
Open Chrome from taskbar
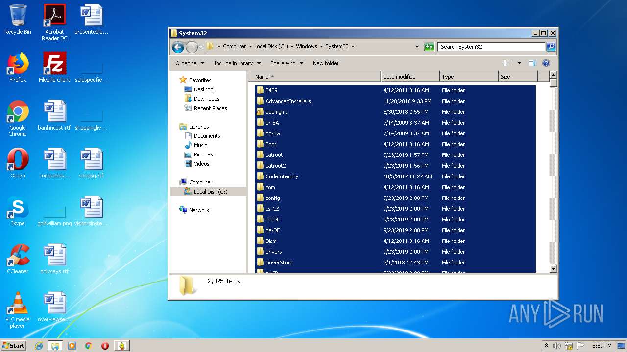click(89, 346)
